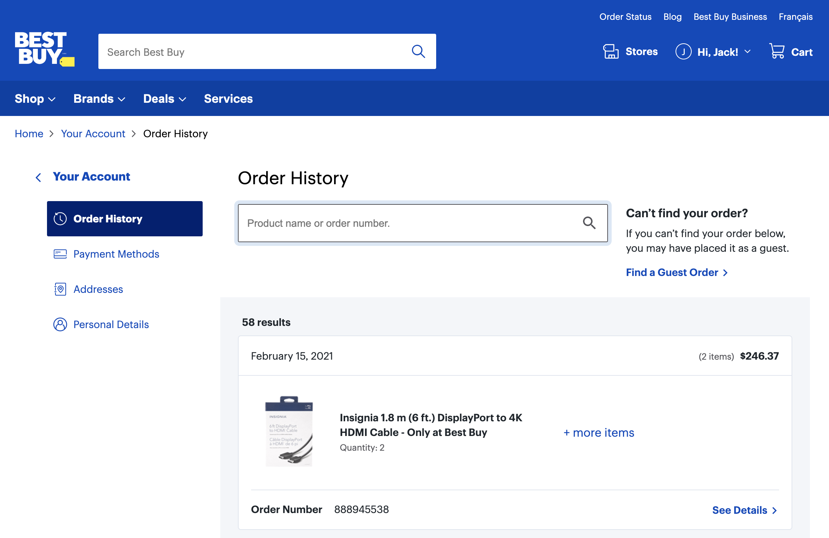This screenshot has height=538, width=829.
Task: Open the Insignia DisplayPort HDMI Cable title
Action: (x=431, y=425)
